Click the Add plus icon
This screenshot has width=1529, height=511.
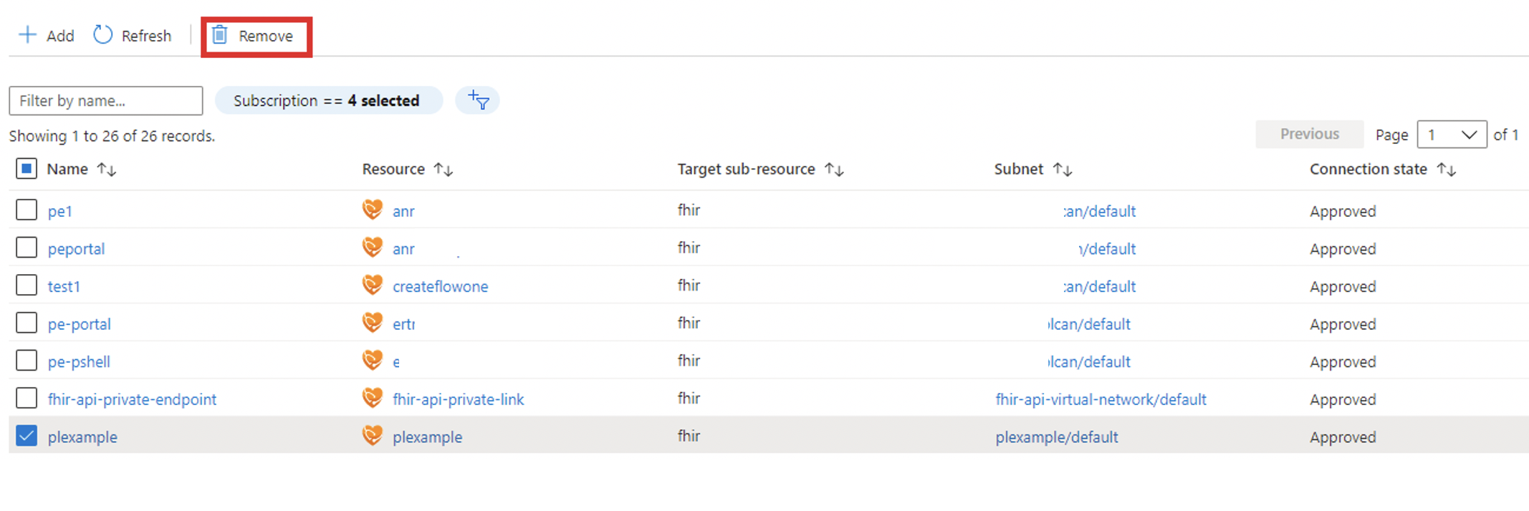click(x=27, y=35)
